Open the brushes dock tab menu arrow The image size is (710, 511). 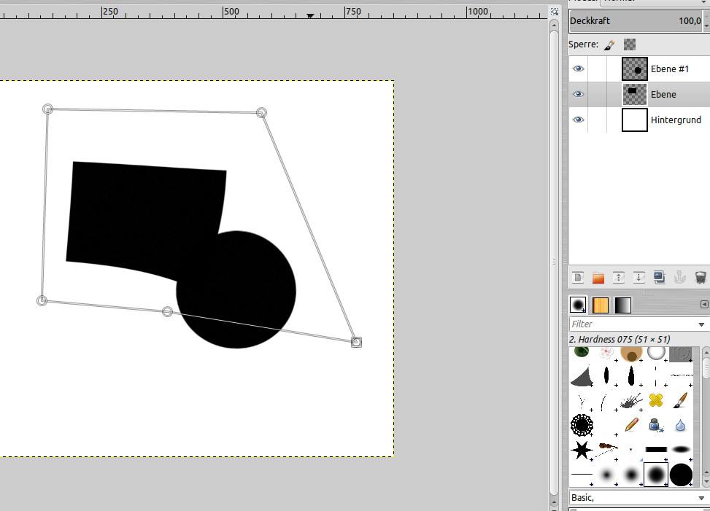[704, 304]
